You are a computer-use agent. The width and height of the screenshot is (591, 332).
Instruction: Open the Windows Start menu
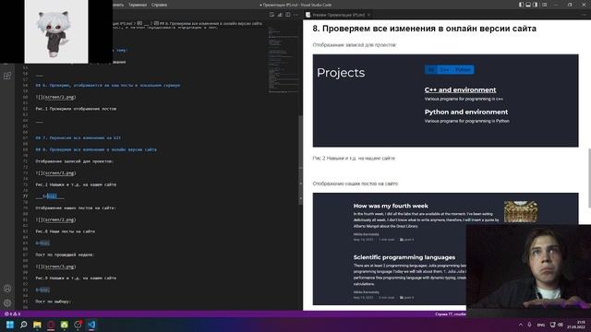tap(10, 325)
